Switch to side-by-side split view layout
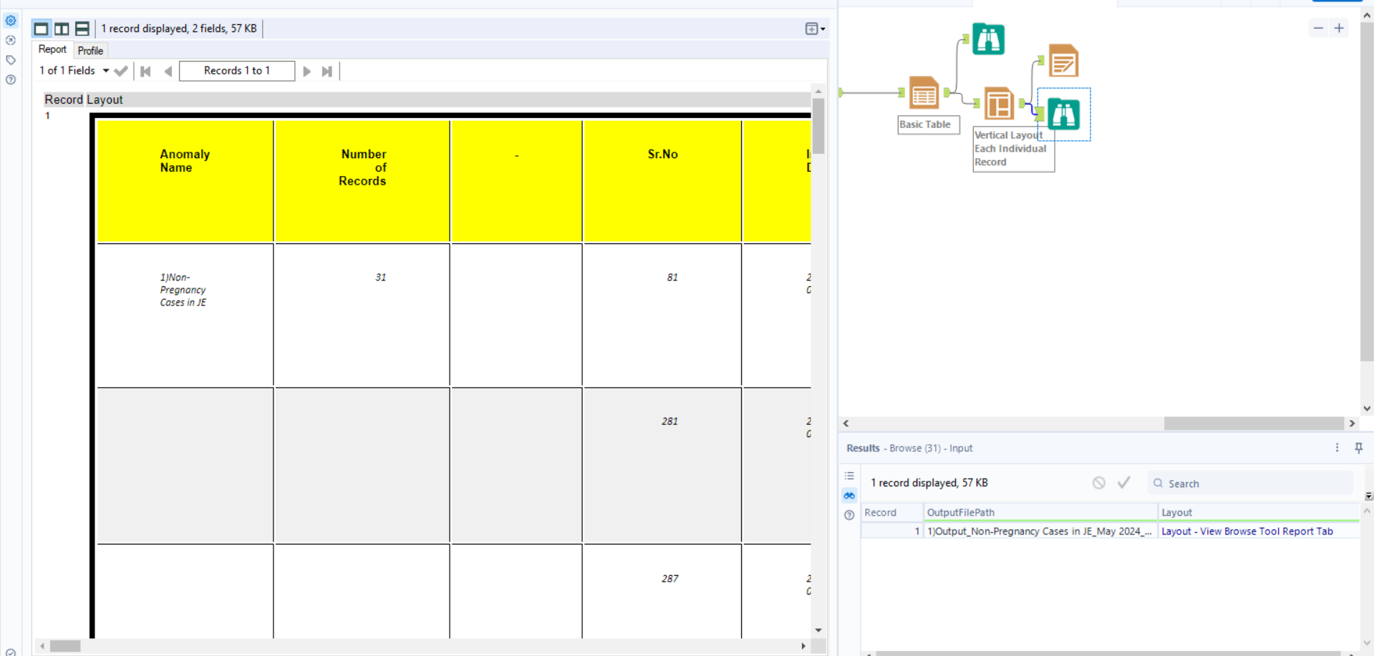The width and height of the screenshot is (1374, 656). [x=62, y=29]
